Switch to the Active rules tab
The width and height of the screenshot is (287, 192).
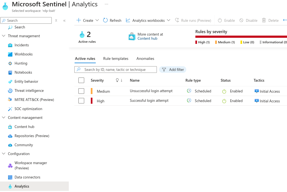pos(85,58)
